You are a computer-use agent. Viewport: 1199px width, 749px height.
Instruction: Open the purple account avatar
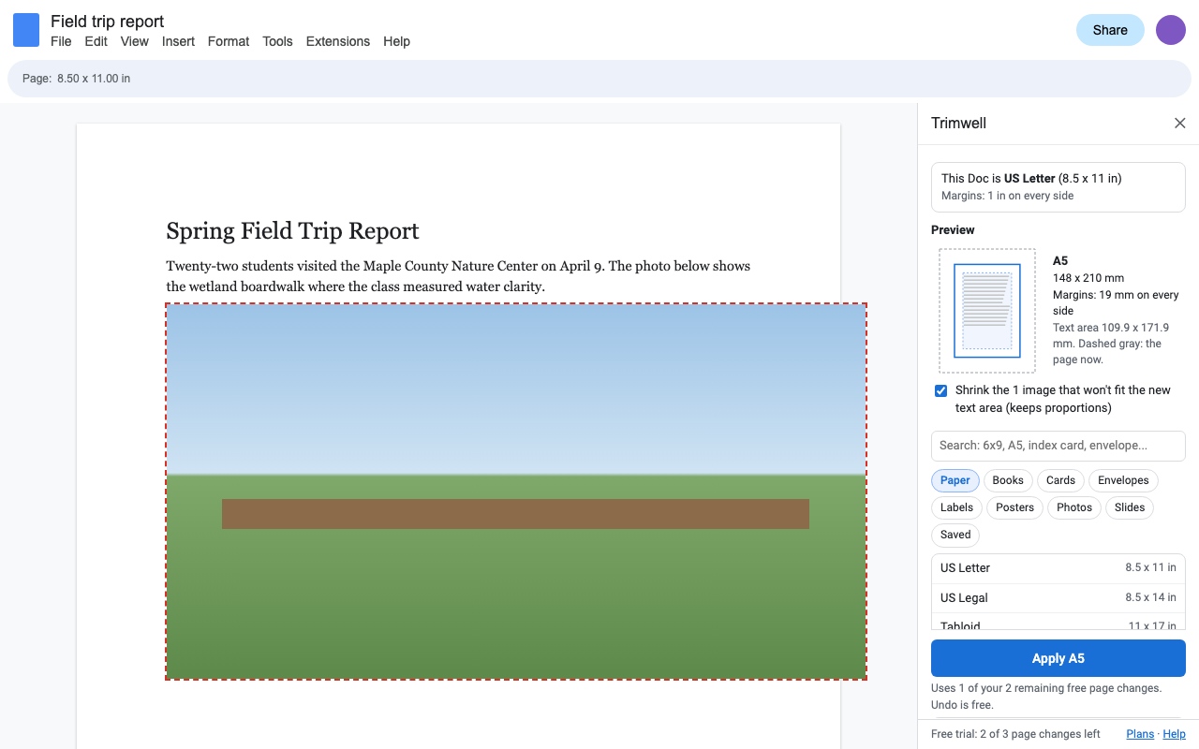click(1171, 30)
